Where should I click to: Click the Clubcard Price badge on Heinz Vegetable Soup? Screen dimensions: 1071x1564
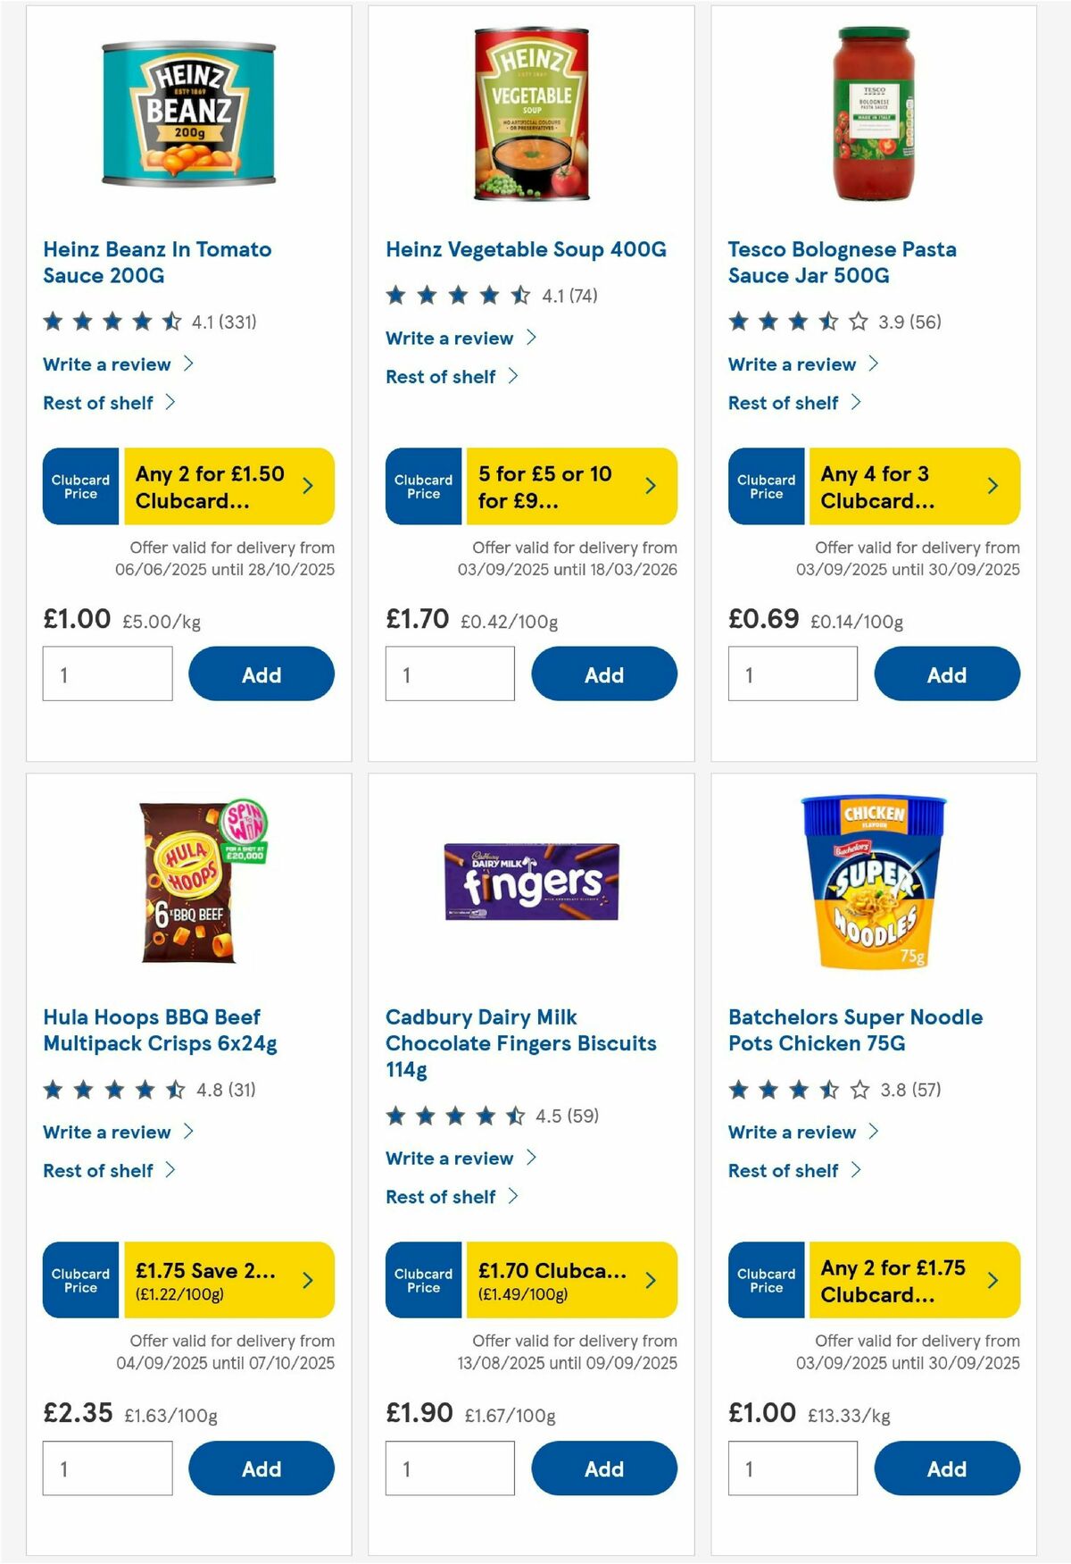coord(422,486)
